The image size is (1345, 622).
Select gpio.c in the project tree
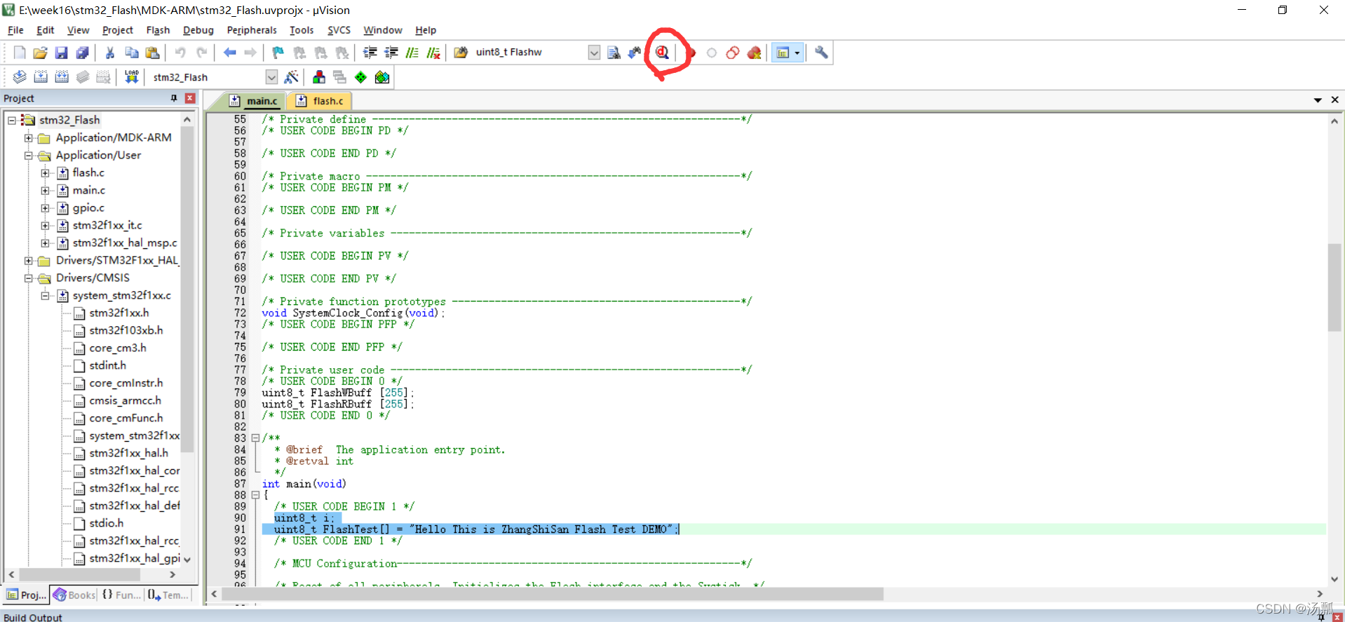click(88, 208)
